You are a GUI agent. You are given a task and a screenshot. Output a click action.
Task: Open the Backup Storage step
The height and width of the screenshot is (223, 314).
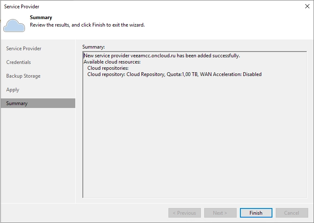[23, 76]
